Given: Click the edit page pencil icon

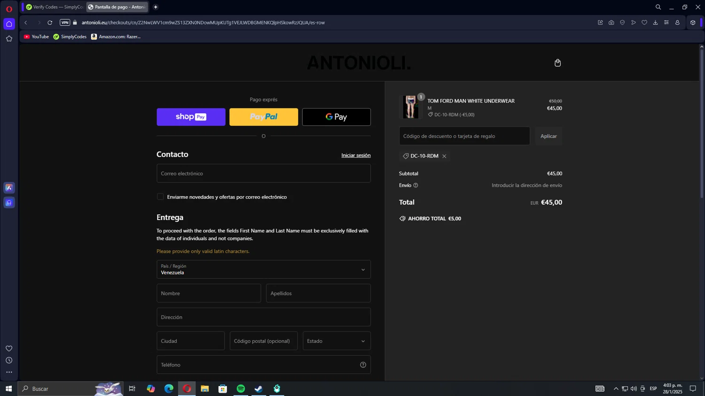Looking at the screenshot, I should 600,23.
